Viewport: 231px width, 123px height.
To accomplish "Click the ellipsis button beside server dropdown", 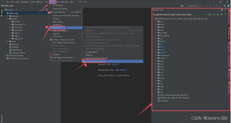I will point(209,15).
